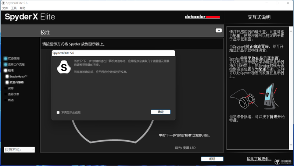Open the 工具 menu
Viewport: 294px width, 166px height.
coord(14,8)
